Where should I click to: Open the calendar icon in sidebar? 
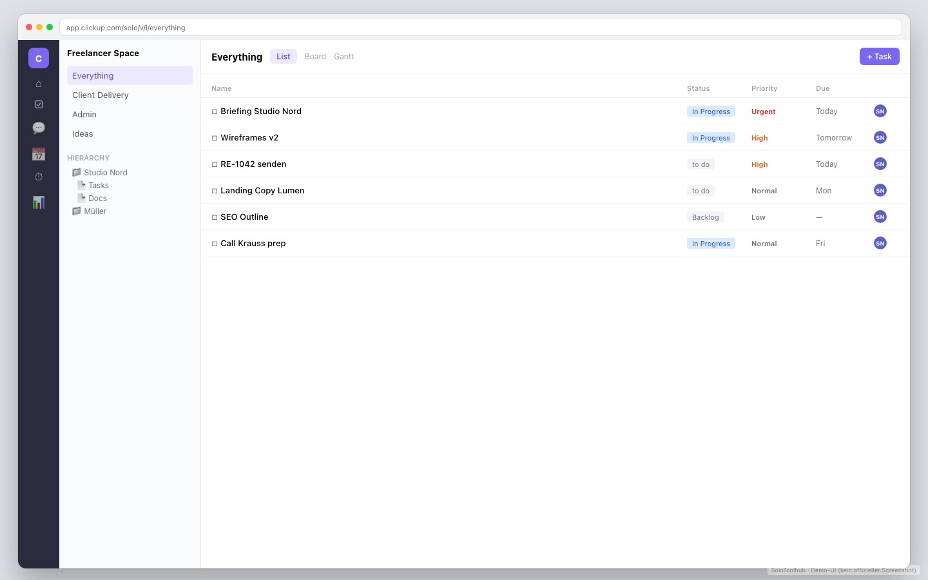[39, 154]
